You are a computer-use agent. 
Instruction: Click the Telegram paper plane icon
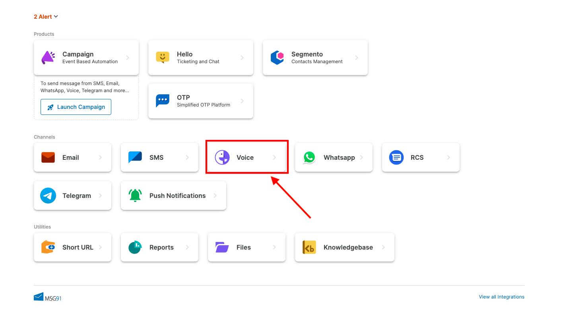pos(48,196)
